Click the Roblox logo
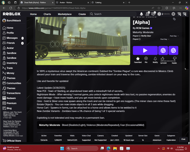This screenshot has height=152, width=190. pyautogui.click(x=11, y=14)
